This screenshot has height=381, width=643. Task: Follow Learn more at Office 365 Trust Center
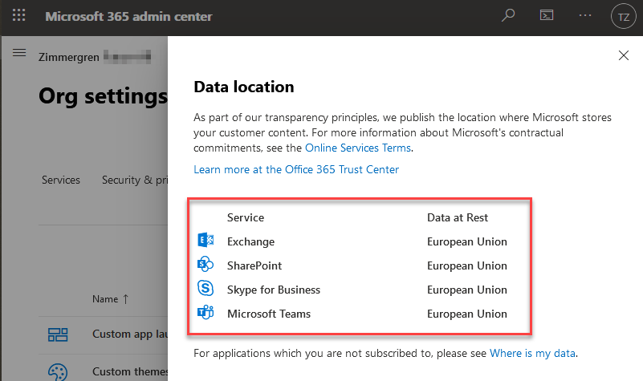[295, 169]
